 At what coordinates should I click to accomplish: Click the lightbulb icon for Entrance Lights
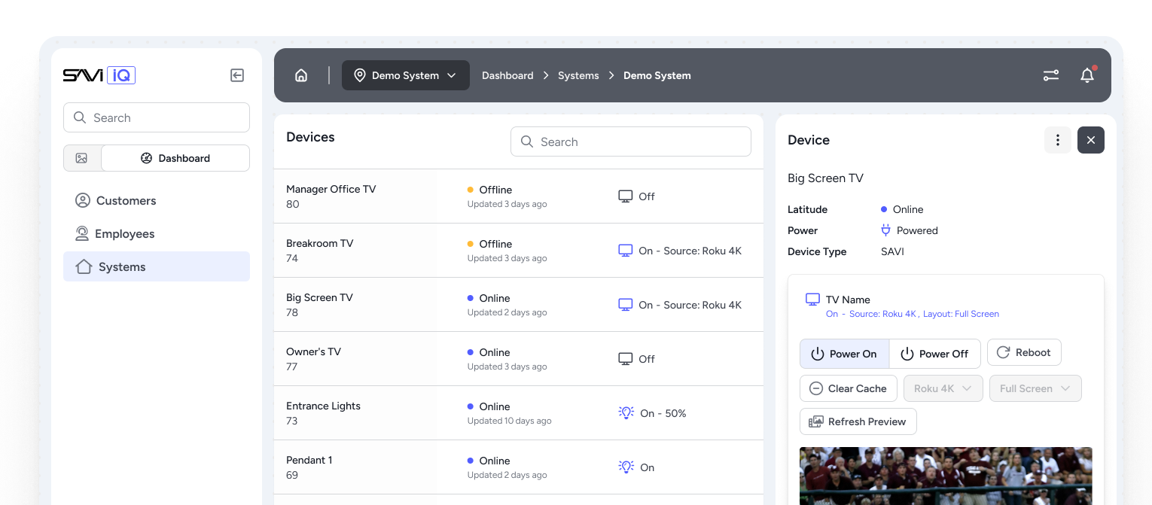[x=626, y=412]
